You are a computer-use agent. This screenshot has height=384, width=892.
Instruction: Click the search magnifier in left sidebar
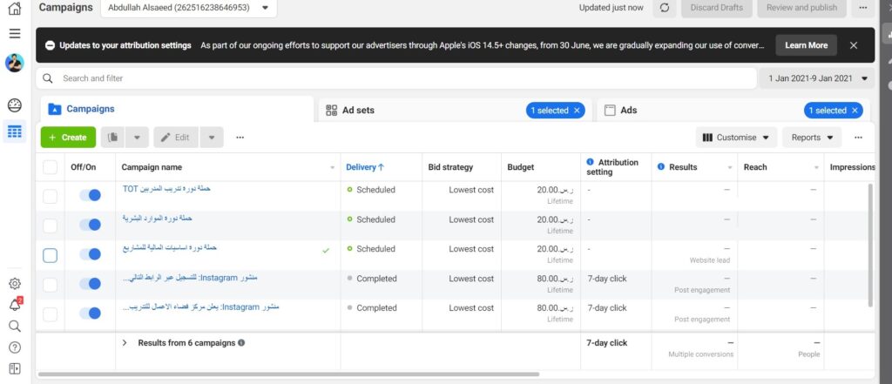14,326
